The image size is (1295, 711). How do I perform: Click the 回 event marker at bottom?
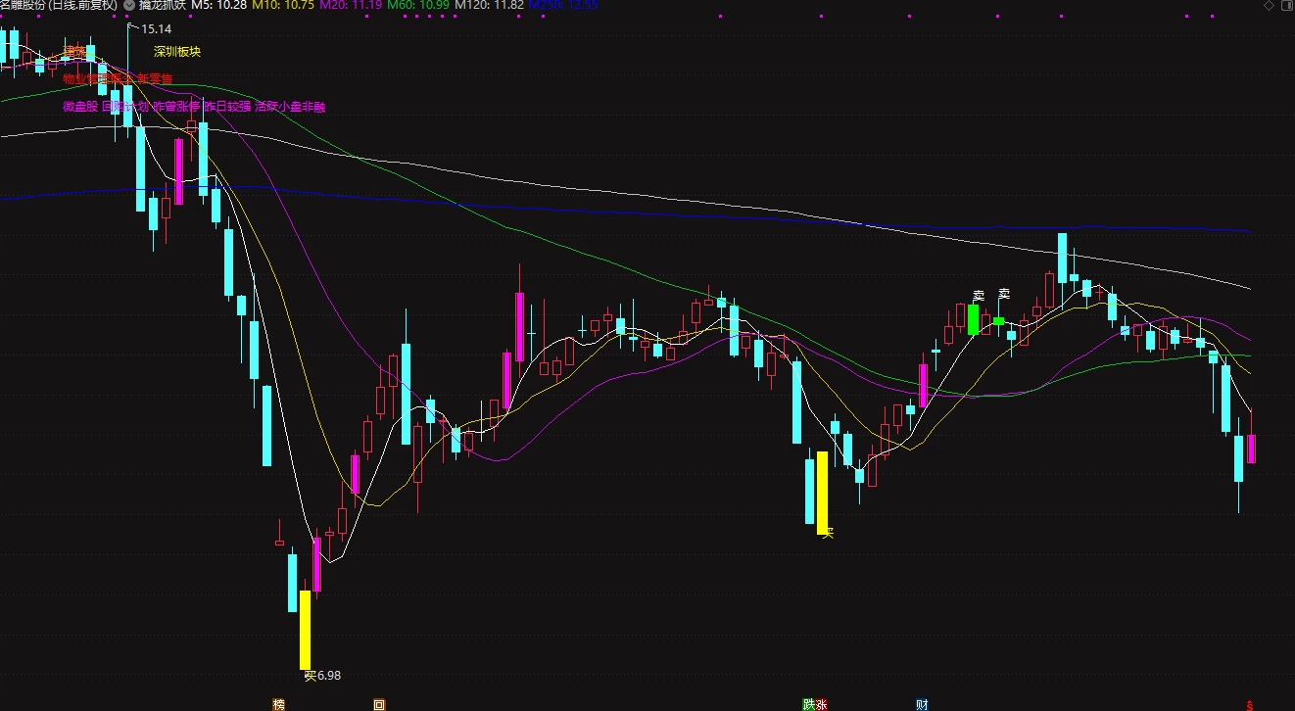point(379,703)
